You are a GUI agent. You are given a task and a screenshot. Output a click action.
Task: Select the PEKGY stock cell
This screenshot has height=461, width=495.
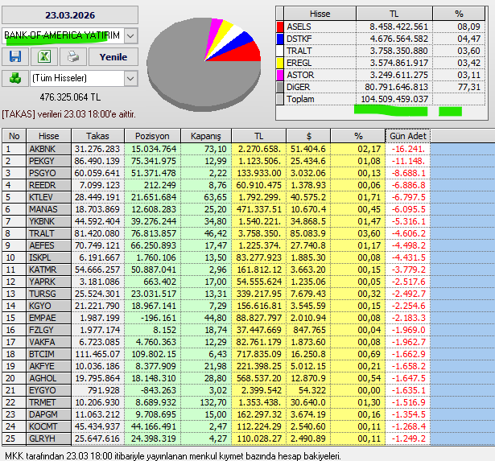coord(49,161)
